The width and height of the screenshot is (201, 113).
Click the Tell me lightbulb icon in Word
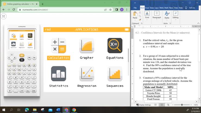(186, 8)
